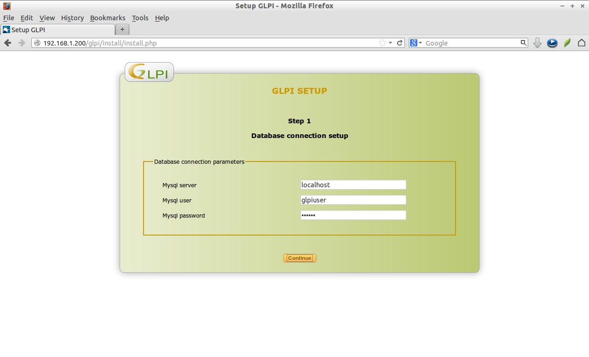Click "Database connection setup" heading
This screenshot has height=357, width=589.
(300, 136)
